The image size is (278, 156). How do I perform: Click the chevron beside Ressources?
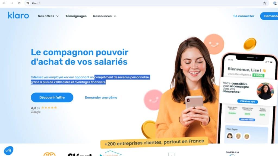tap(115, 16)
